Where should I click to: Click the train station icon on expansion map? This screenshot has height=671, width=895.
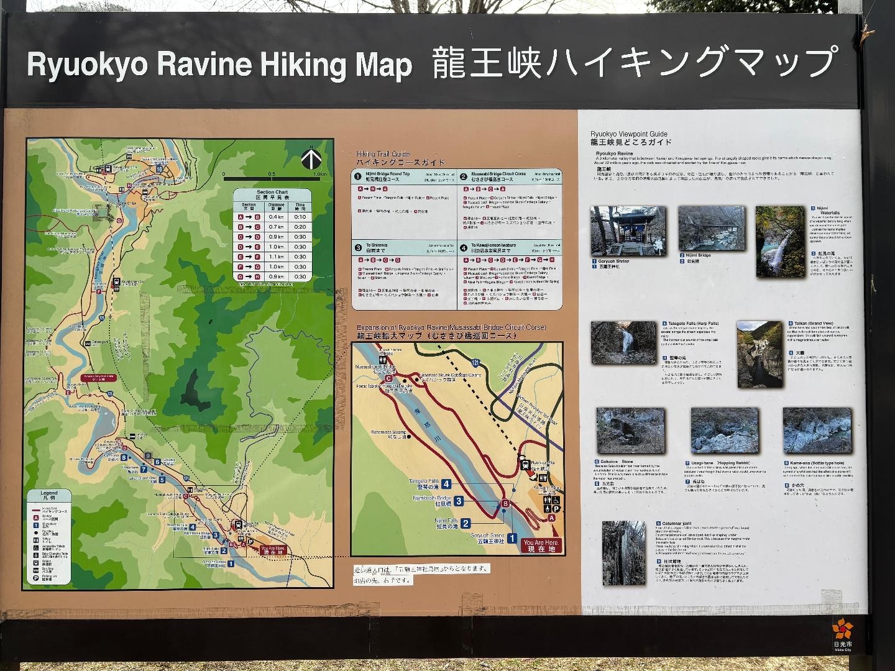525,463
